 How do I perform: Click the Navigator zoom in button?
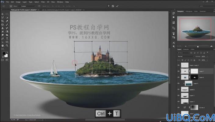tap(211, 46)
